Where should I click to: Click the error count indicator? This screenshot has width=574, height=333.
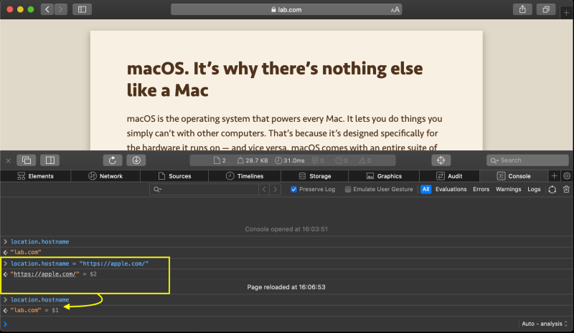coord(342,160)
